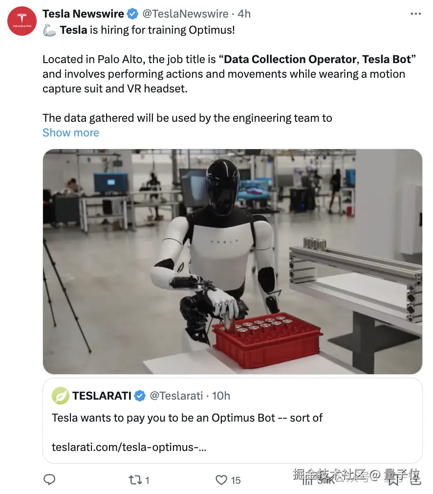Open the @TeslaNewswire handle link
The height and width of the screenshot is (494, 433).
tap(186, 14)
